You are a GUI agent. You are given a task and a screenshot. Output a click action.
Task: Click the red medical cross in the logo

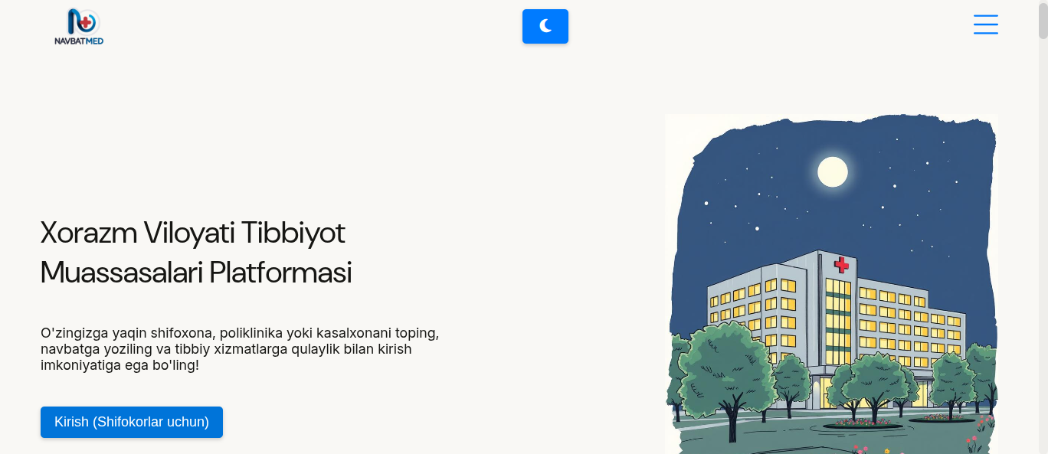coord(85,21)
